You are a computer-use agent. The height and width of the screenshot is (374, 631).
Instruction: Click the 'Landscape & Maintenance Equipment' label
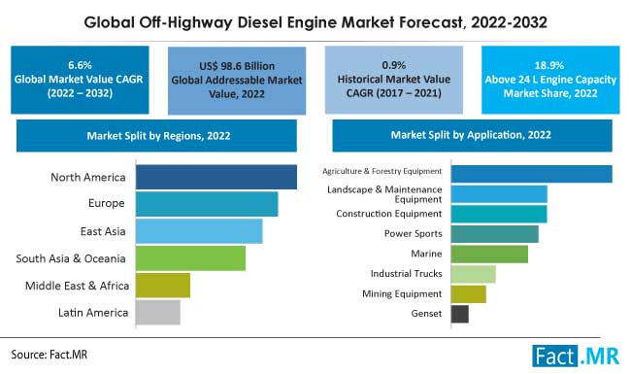pyautogui.click(x=384, y=194)
